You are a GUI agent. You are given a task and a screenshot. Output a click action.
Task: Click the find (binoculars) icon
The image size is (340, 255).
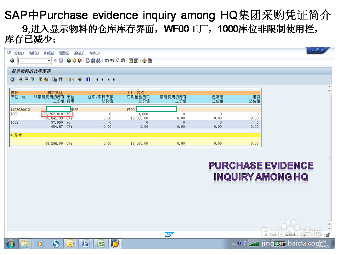[93, 61]
